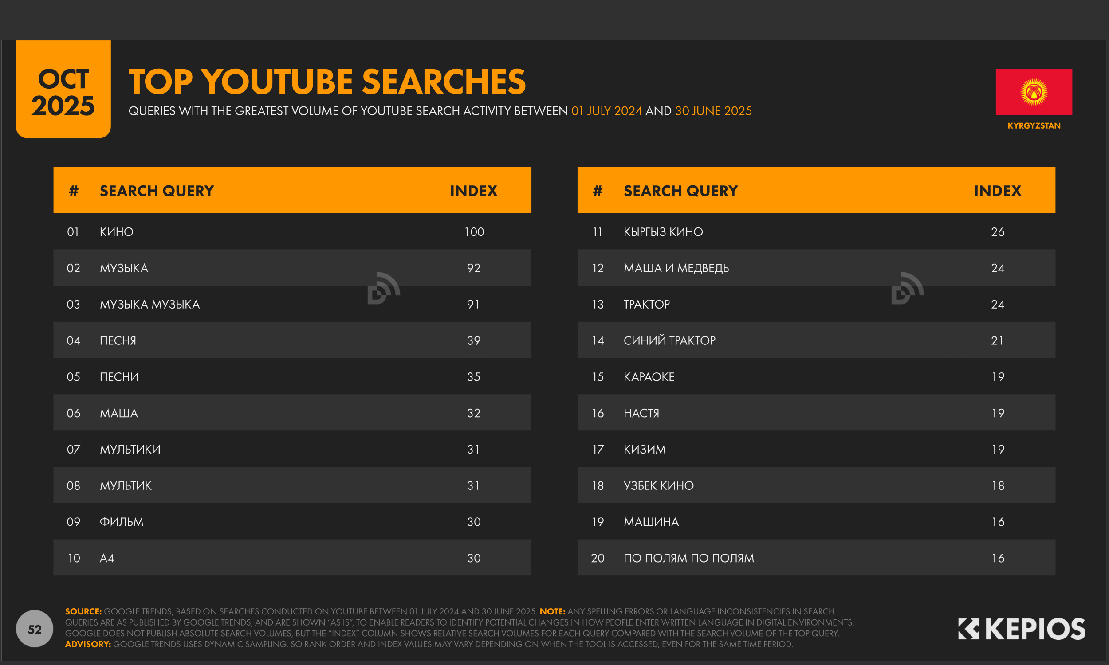This screenshot has height=665, width=1109.
Task: Select the МУЗЫКА МУЗЫКА row
Action: [149, 304]
